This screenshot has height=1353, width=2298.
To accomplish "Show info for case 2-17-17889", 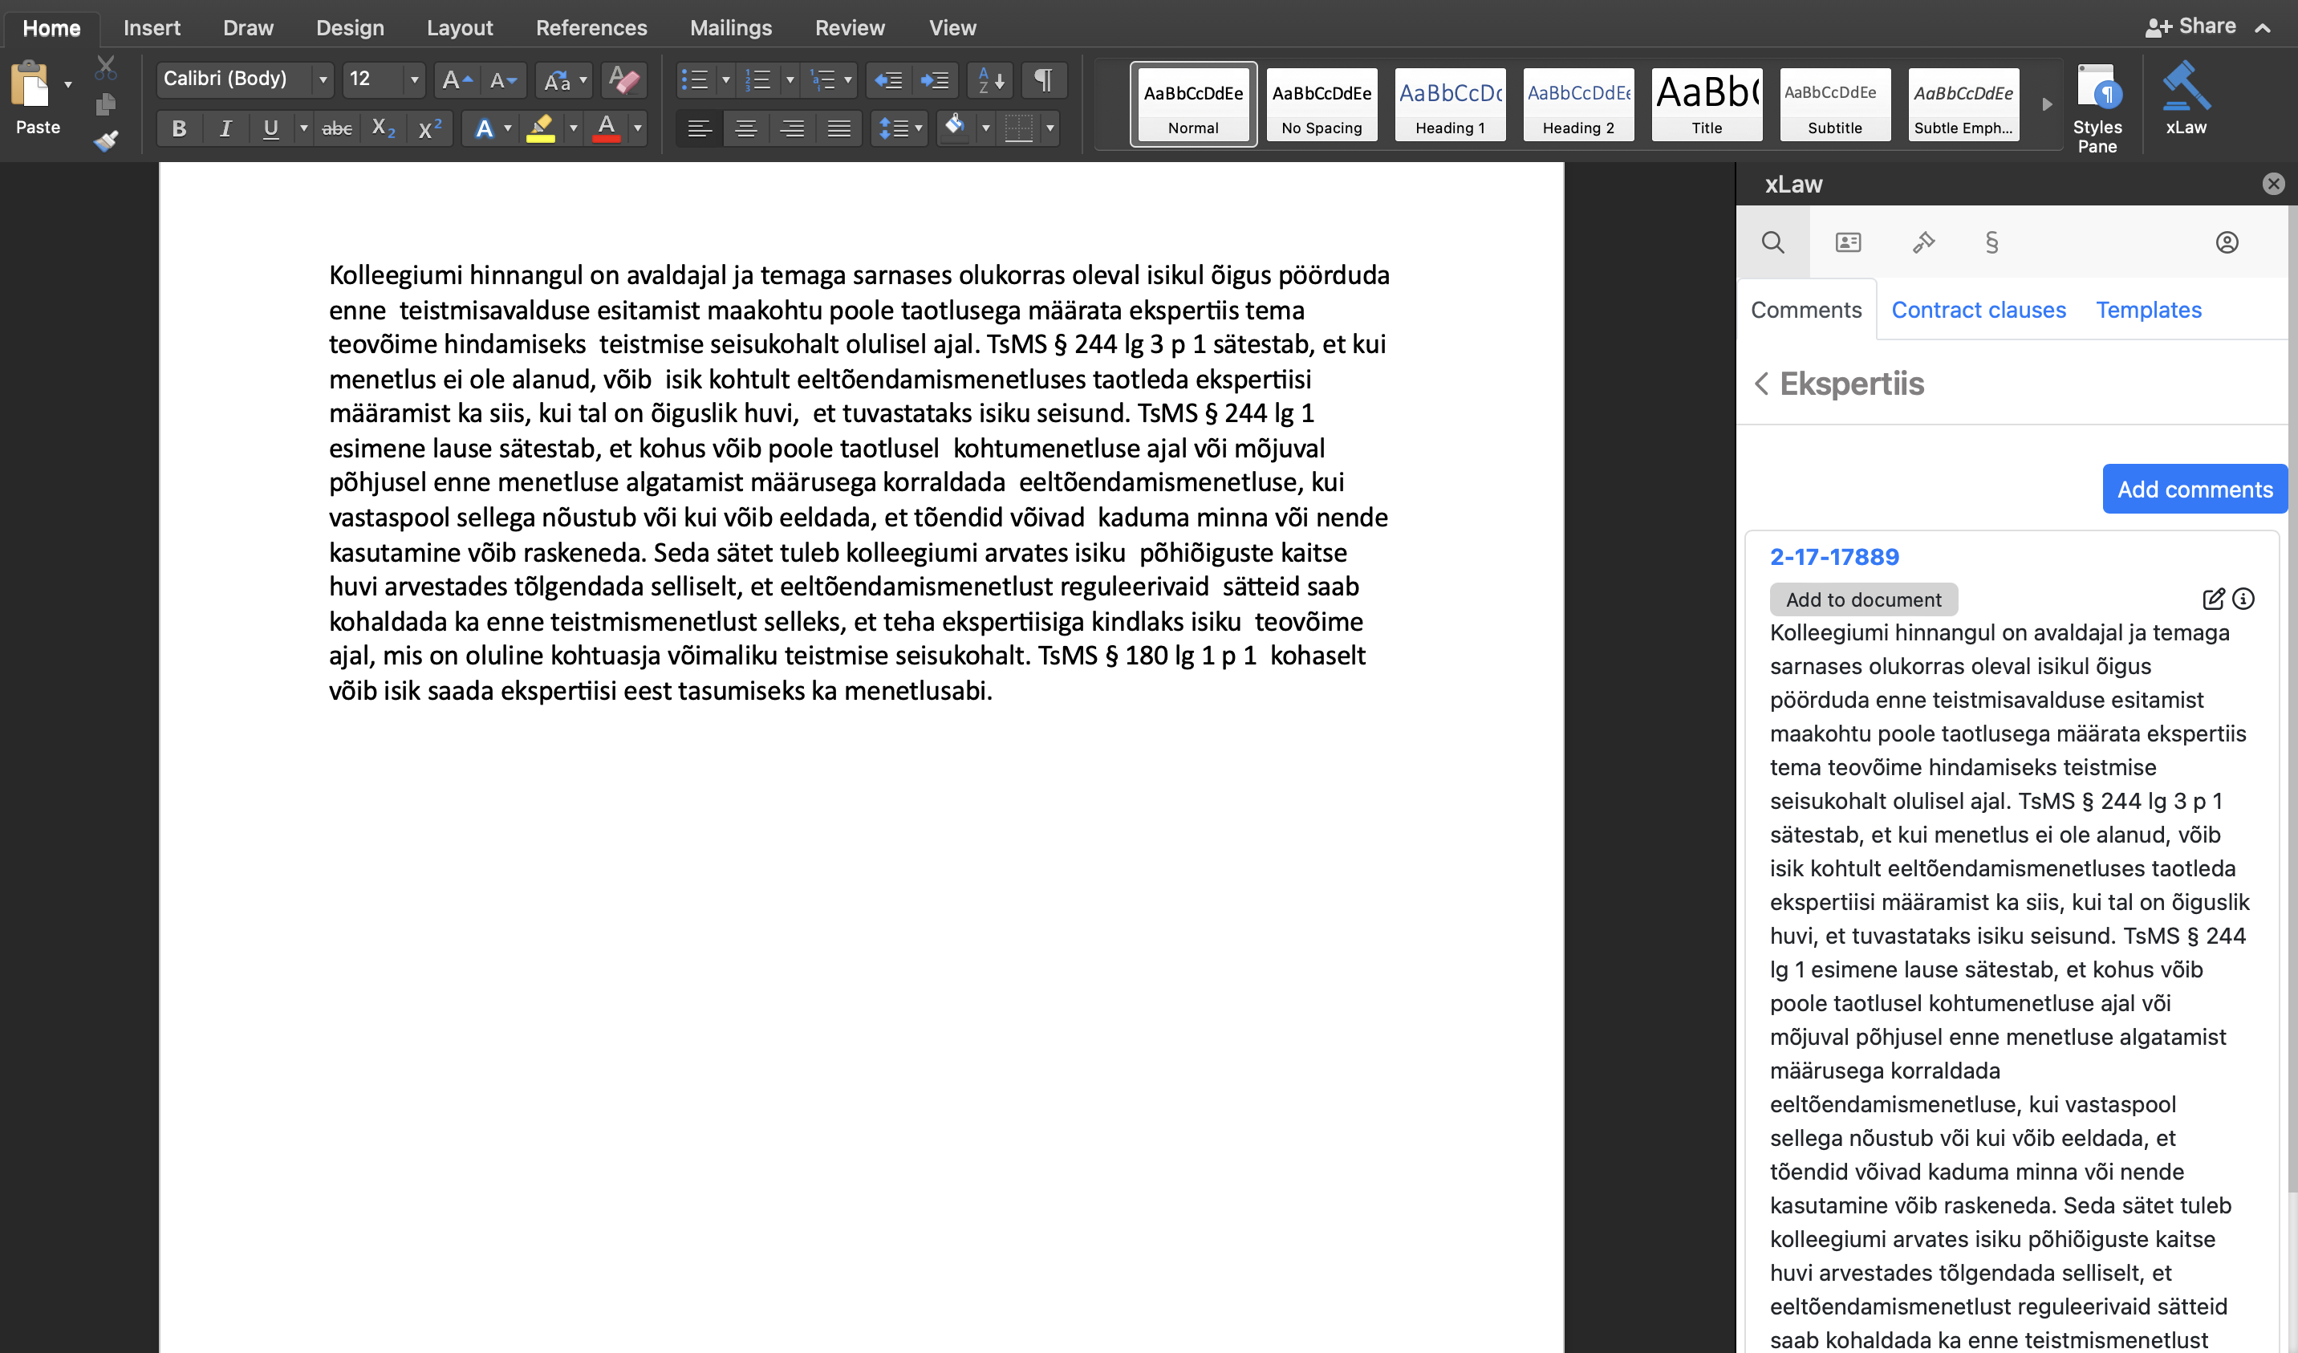I will coord(2243,599).
